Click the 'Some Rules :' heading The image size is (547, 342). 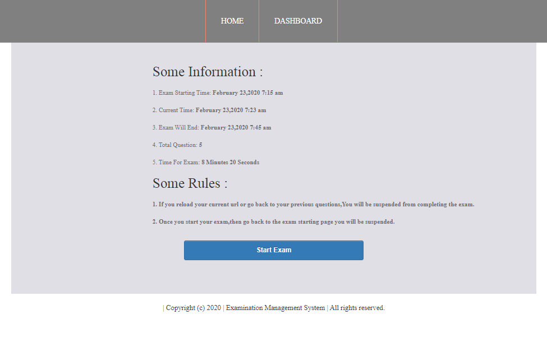pyautogui.click(x=190, y=183)
